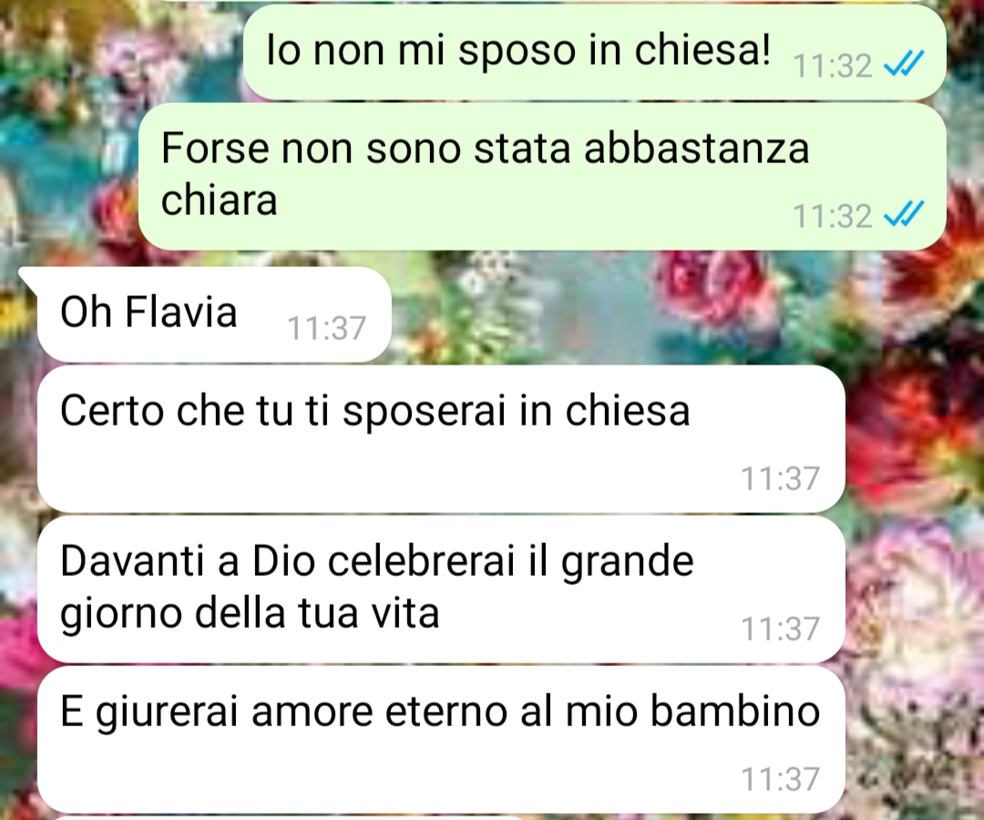984x820 pixels.
Task: Tap the 11:37 timestamp beside "Oh Flavia"
Action: point(326,328)
